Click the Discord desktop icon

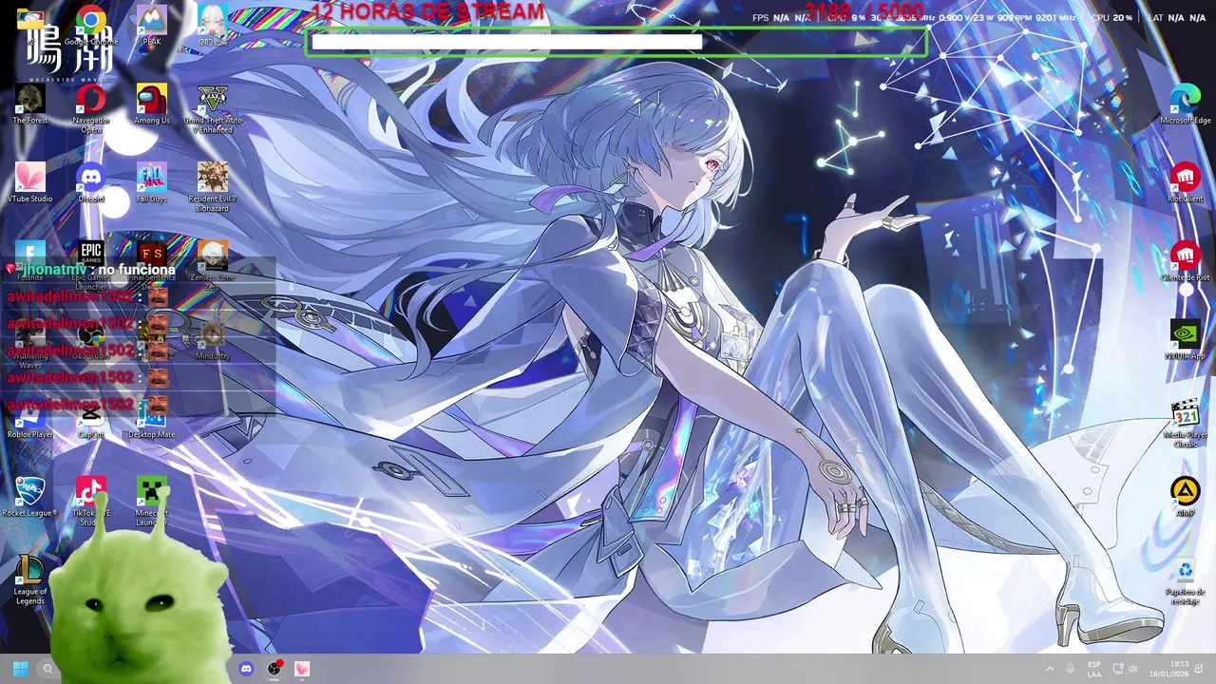click(91, 182)
